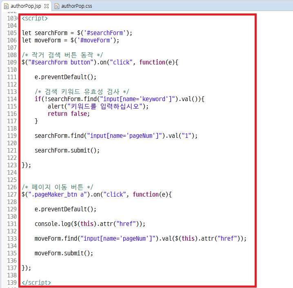
Task: Click the moveForm.find pageNum line 133
Action: (x=140, y=239)
